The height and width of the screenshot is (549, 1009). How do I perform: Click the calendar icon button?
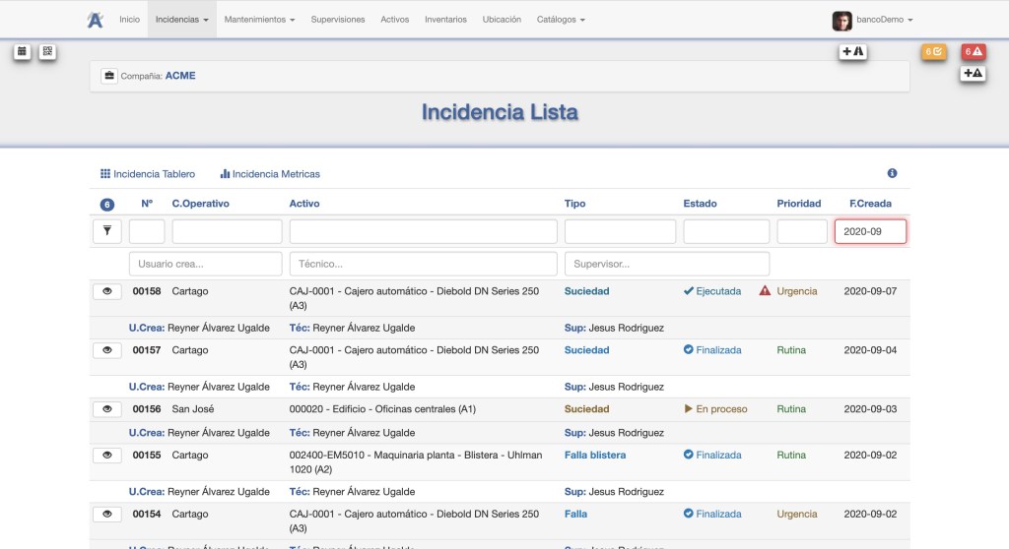point(22,52)
